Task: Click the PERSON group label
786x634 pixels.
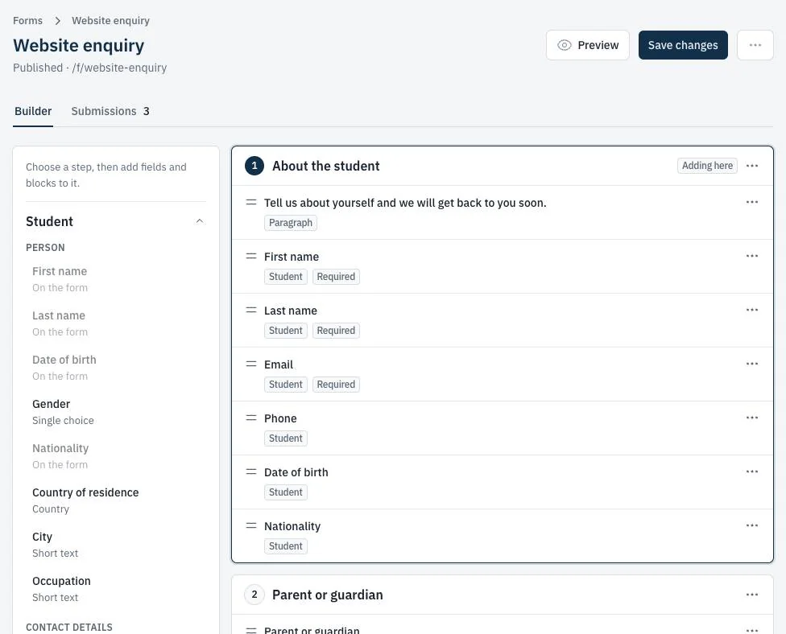Action: (x=45, y=247)
